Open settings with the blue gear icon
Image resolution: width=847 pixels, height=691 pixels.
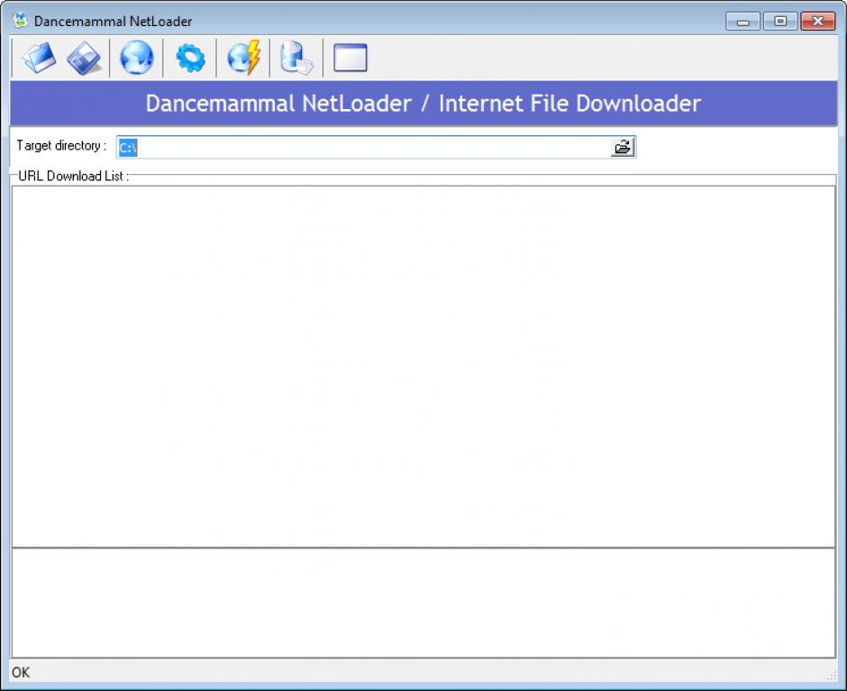(190, 59)
